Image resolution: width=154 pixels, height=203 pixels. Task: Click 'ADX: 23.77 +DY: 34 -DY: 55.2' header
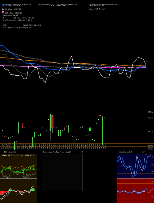click(18, 156)
